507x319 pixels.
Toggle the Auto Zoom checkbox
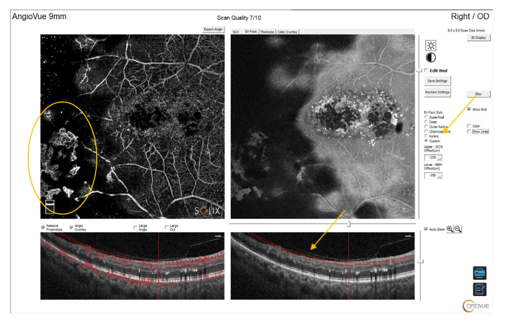(x=426, y=229)
